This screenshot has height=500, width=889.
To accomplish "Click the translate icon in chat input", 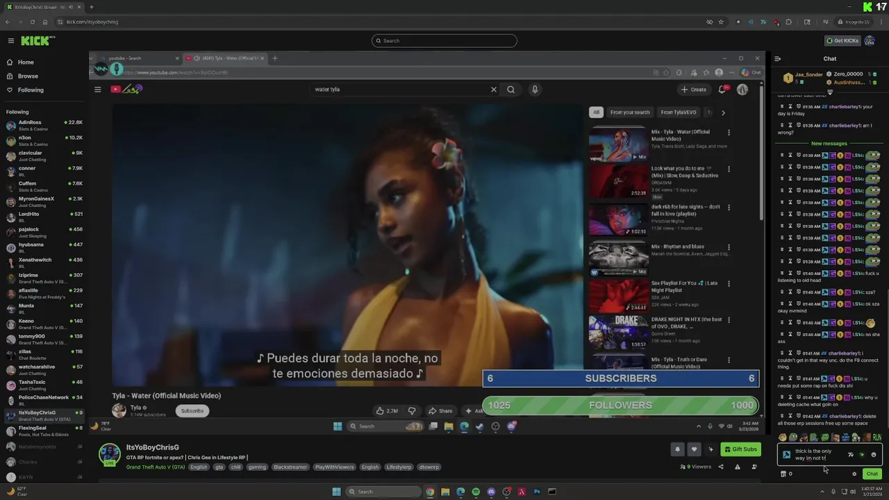I will pos(850,455).
